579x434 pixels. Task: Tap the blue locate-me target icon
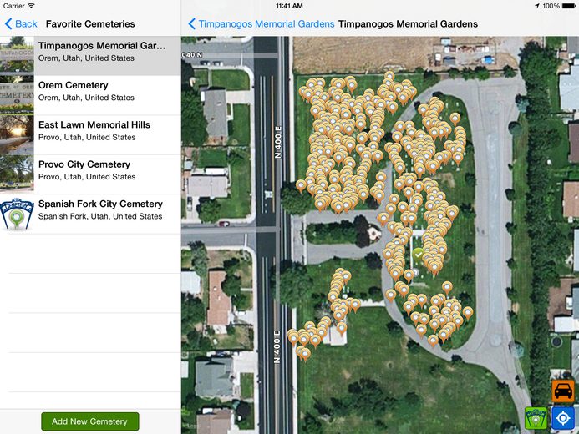point(563,418)
